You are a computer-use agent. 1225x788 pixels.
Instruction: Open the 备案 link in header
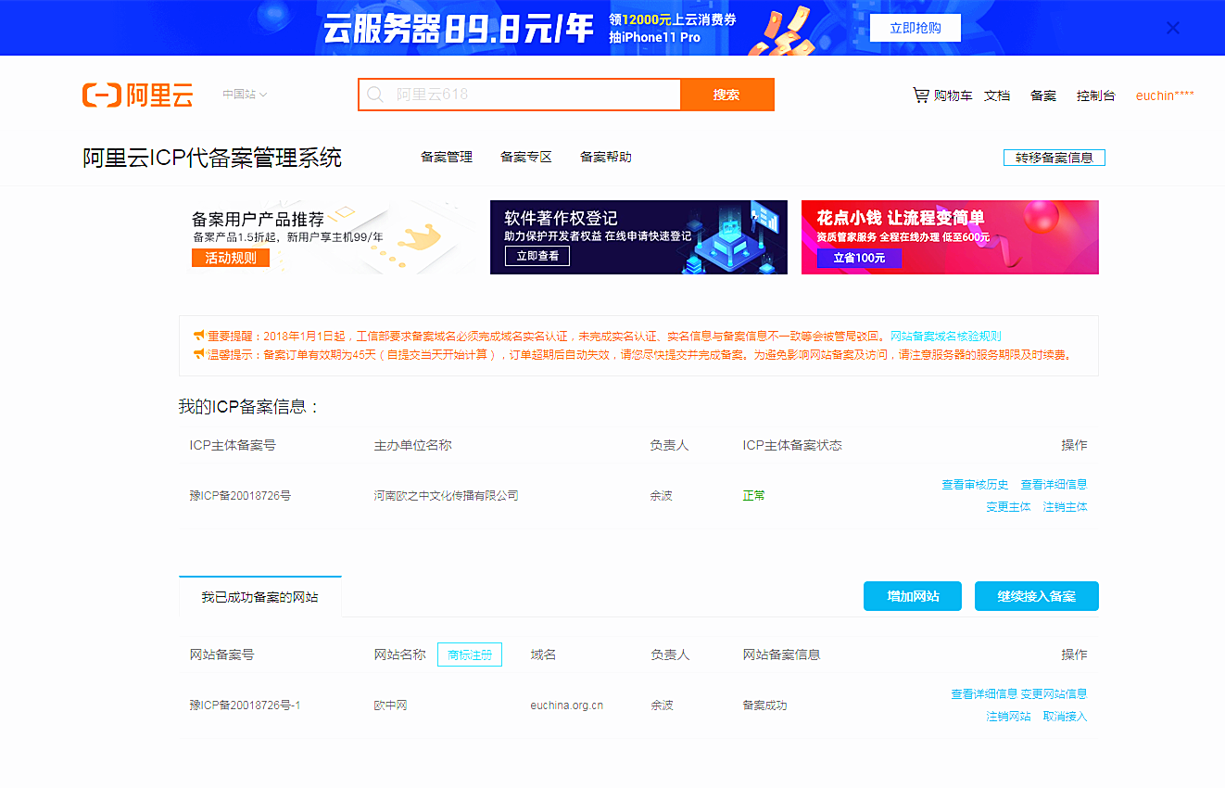tap(1043, 95)
